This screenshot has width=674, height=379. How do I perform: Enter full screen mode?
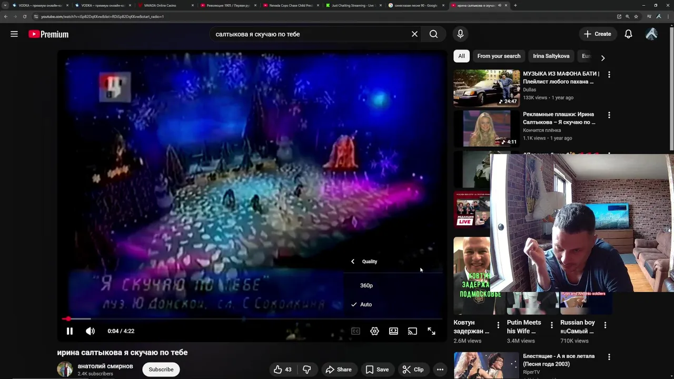pyautogui.click(x=431, y=331)
